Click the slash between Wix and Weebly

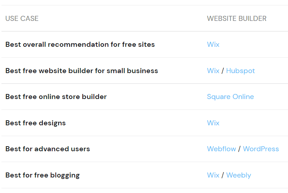(x=223, y=175)
